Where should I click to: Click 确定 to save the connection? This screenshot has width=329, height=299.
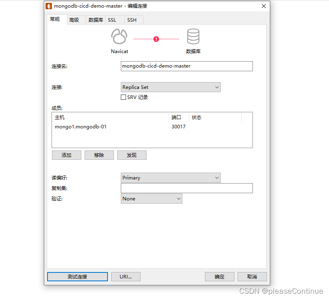pos(219,276)
